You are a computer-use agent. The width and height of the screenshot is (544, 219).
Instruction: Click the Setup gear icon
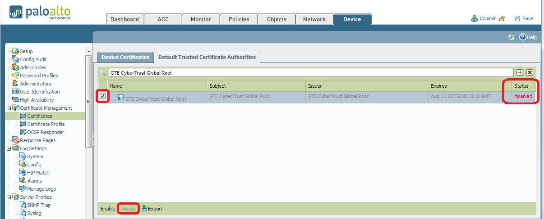[x=16, y=51]
